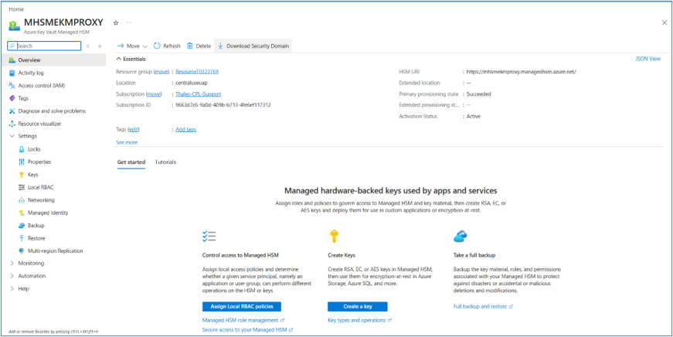The height and width of the screenshot is (337, 673).
Task: Switch to the Tutorials tab
Action: pos(165,162)
